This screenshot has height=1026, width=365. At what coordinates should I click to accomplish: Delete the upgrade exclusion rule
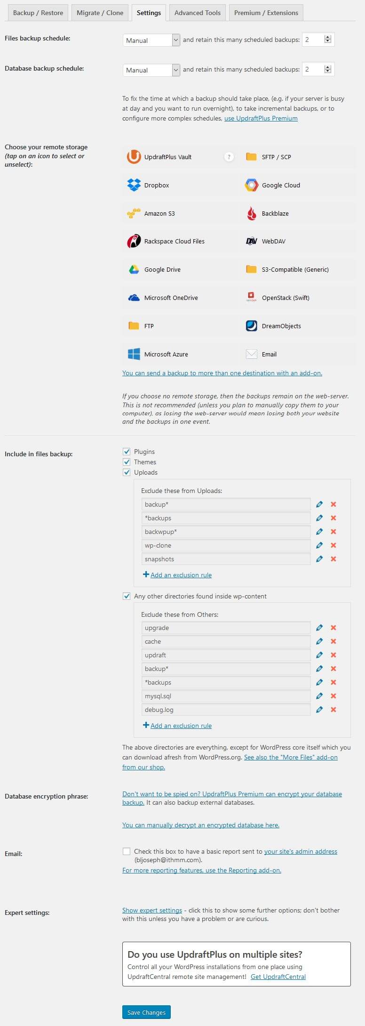[x=333, y=628]
